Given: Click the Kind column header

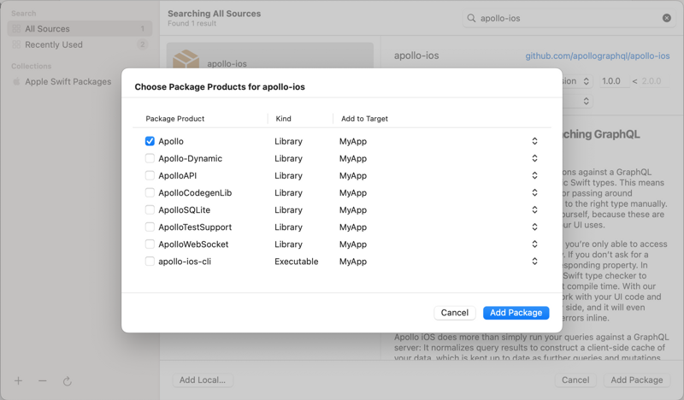Looking at the screenshot, I should [283, 119].
